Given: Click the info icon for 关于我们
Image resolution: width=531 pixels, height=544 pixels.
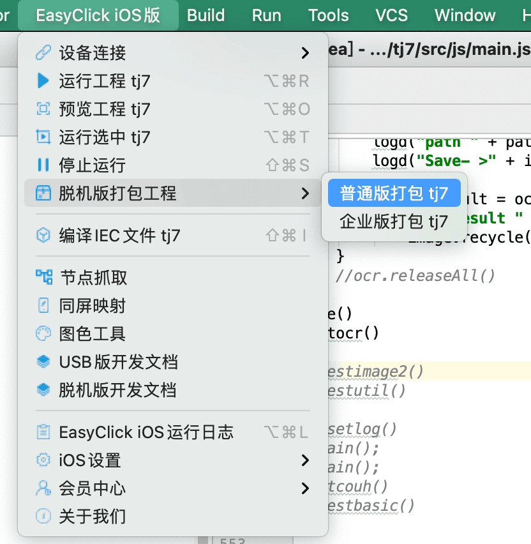Looking at the screenshot, I should pyautogui.click(x=43, y=517).
